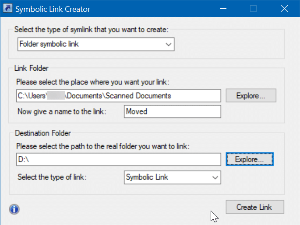This screenshot has width=300, height=225.
Task: Click the blue info icon
Action: click(14, 209)
